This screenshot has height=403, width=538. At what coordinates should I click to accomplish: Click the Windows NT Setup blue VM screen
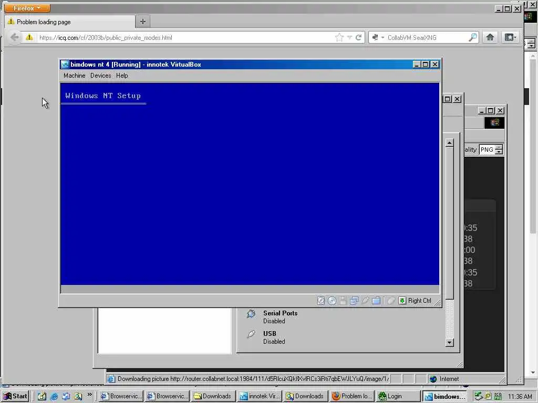tap(250, 183)
